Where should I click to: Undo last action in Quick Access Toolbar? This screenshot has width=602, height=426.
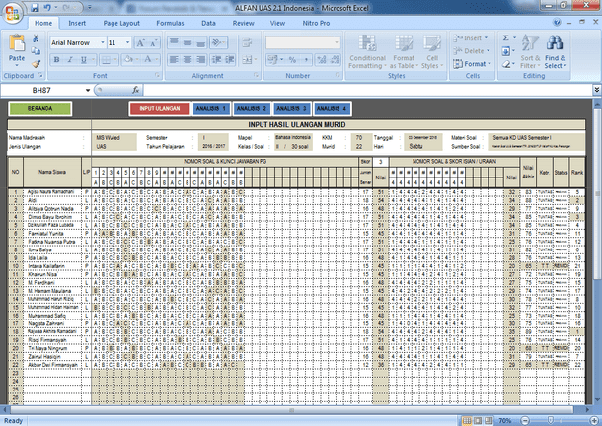47,8
